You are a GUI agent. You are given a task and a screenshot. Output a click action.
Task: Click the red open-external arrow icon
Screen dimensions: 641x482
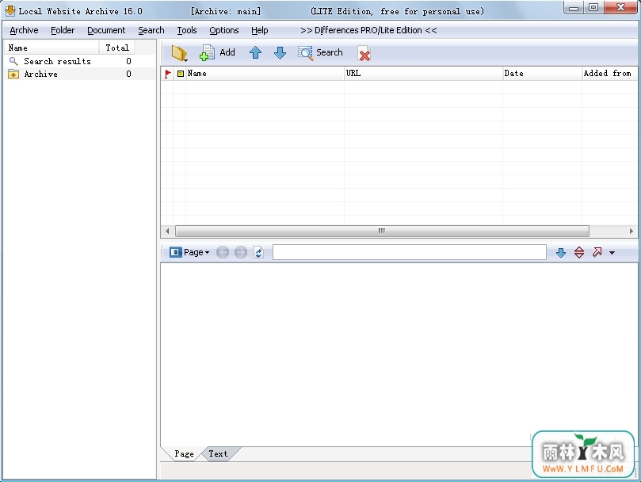pyautogui.click(x=597, y=252)
